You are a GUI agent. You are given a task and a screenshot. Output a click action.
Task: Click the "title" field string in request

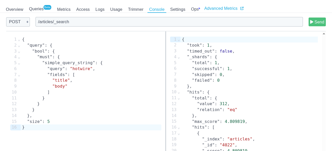[x=61, y=80]
